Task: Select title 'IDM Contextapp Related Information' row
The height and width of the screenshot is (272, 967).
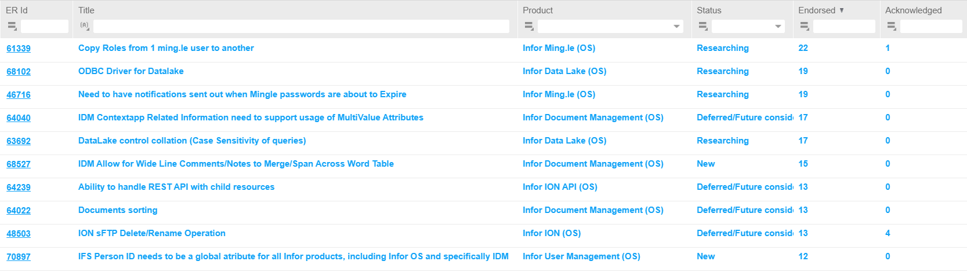Action: 251,117
